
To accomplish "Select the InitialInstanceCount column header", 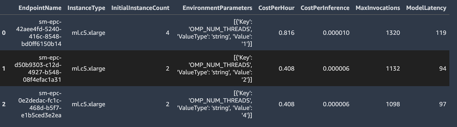I will pyautogui.click(x=140, y=8).
